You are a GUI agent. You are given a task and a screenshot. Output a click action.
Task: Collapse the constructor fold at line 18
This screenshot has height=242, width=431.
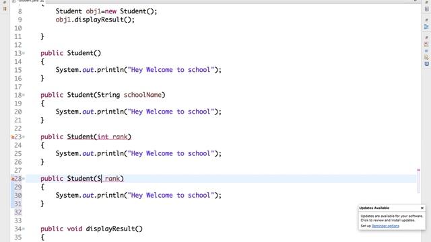click(x=24, y=95)
